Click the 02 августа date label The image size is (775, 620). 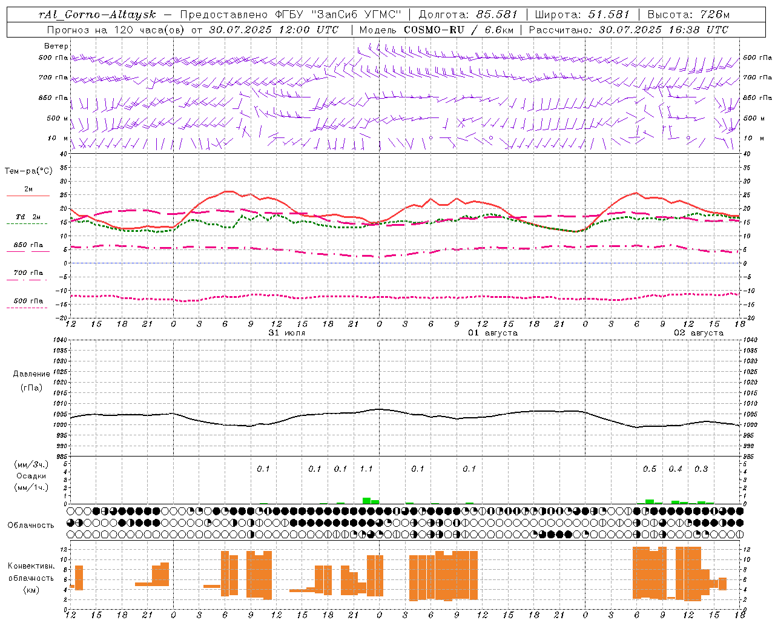(x=699, y=332)
